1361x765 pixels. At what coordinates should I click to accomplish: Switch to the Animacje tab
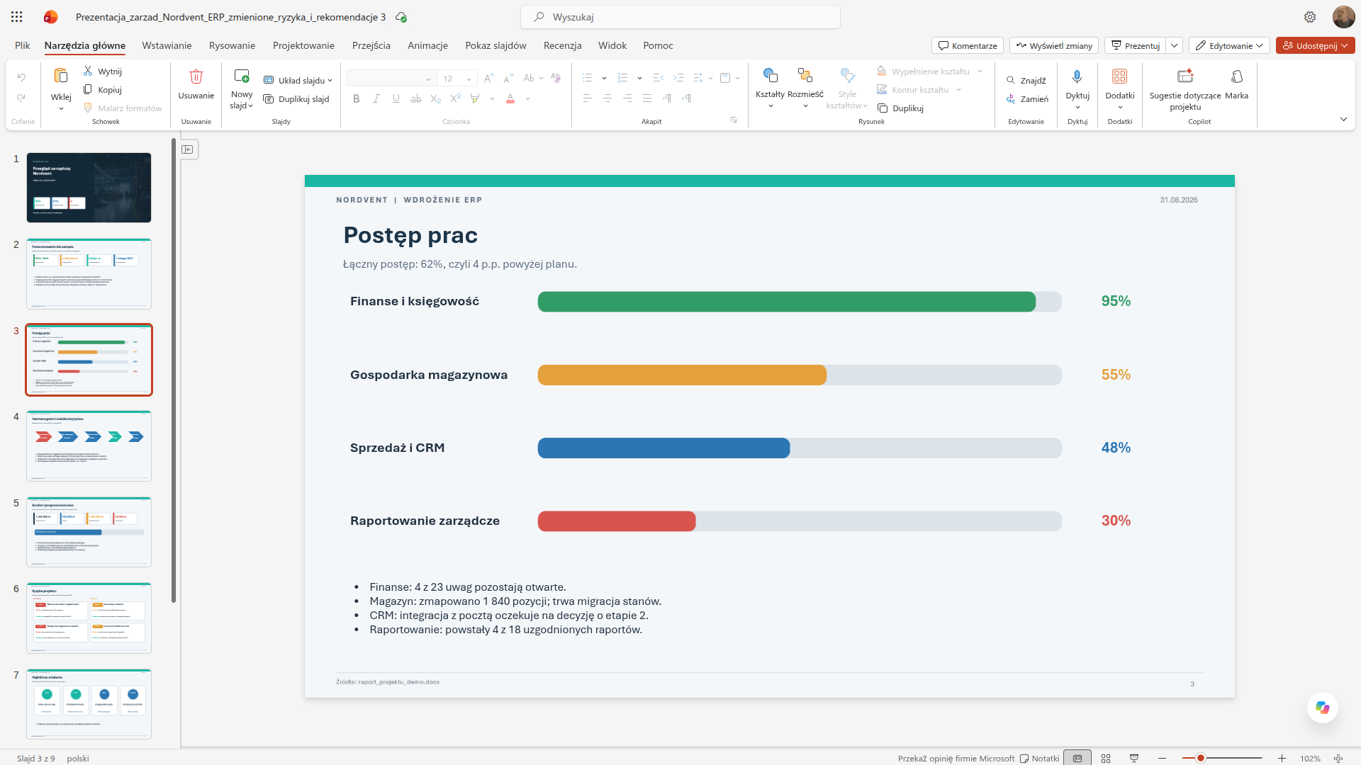427,45
